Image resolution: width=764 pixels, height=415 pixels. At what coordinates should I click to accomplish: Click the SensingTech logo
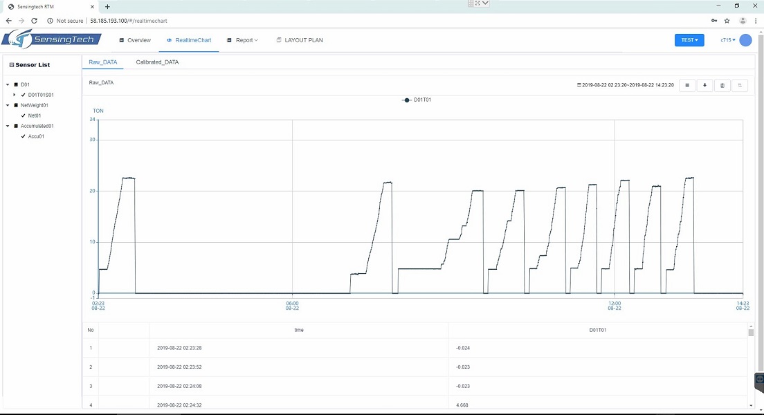point(48,40)
